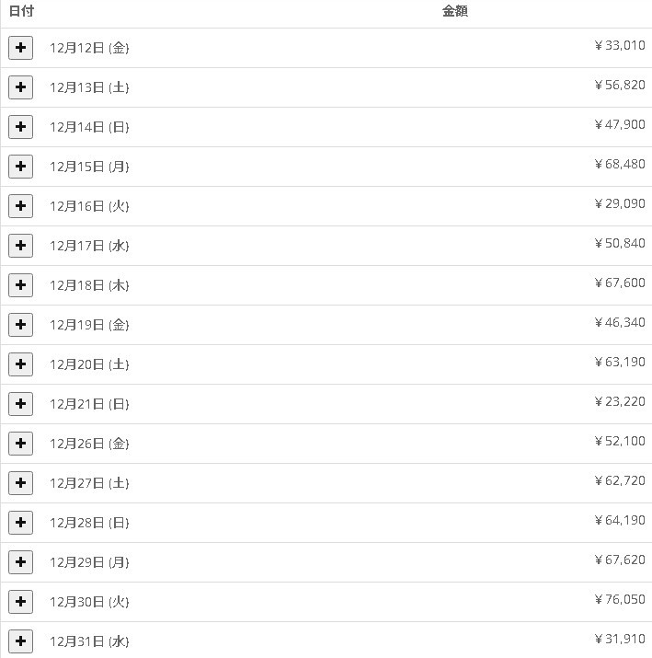Expand the 12月13日 (土) row details
Viewport: 652px width, 658px height.
20,87
